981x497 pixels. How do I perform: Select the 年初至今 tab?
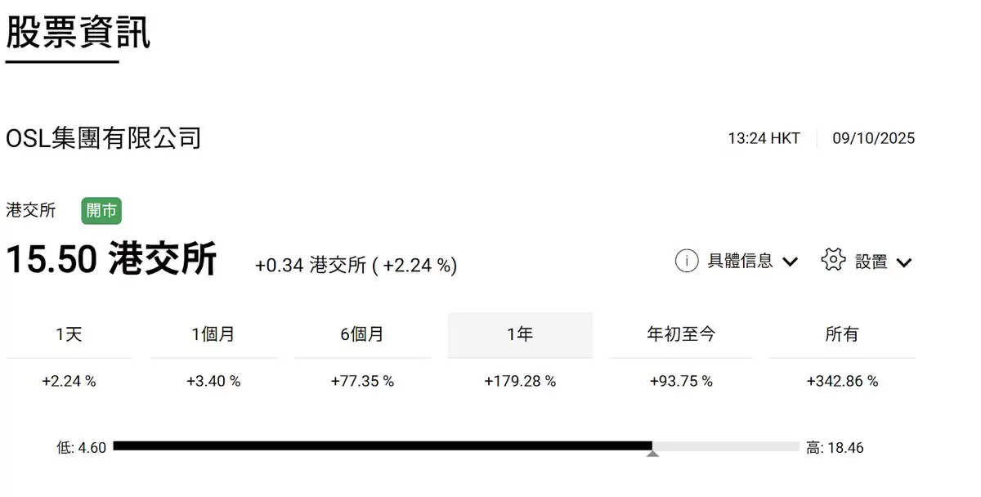tap(680, 334)
